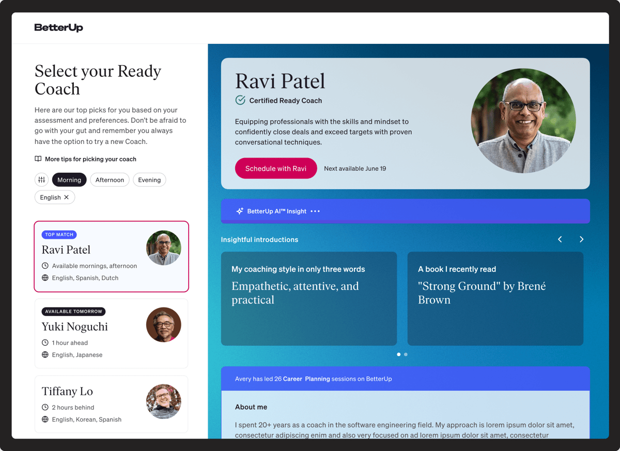Open the filter settings sliders icon
620x451 pixels.
pyautogui.click(x=41, y=180)
